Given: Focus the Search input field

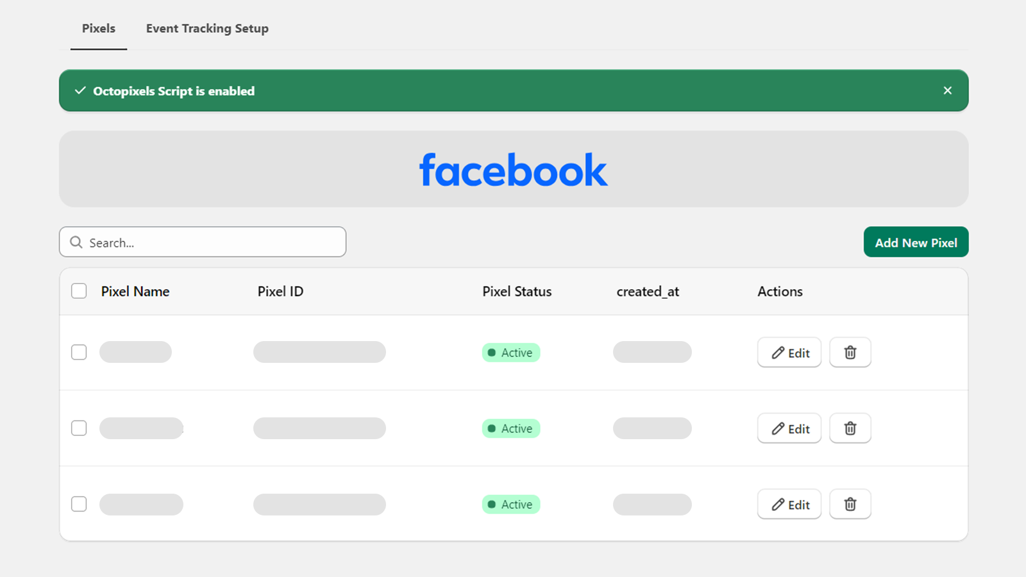Looking at the screenshot, I should (203, 242).
